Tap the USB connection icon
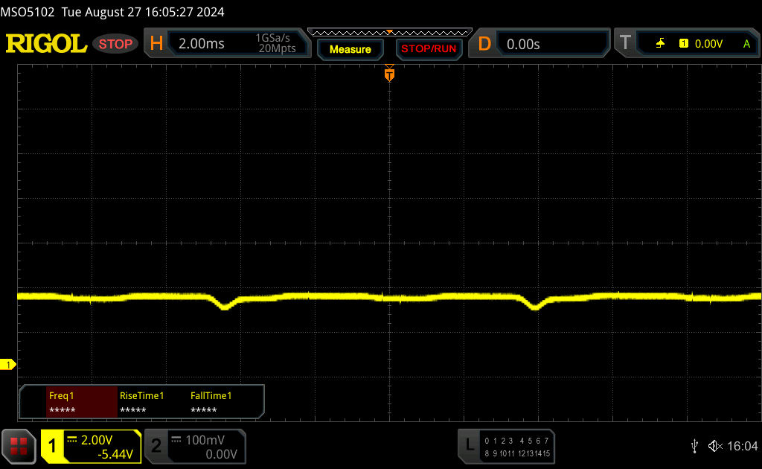 tap(694, 446)
